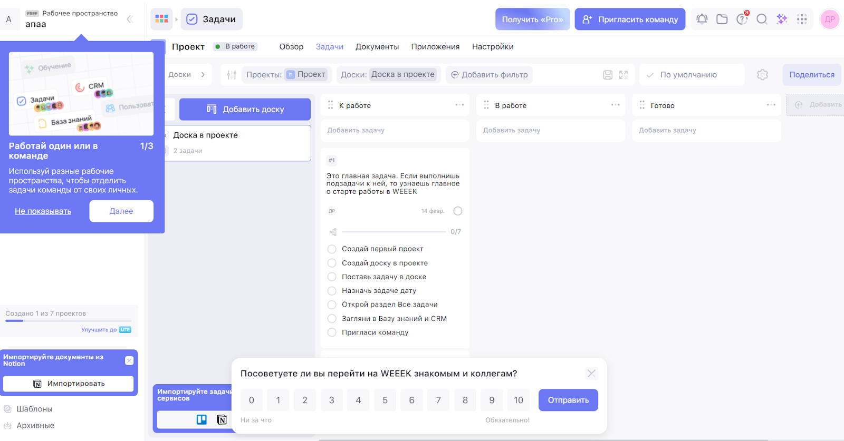Image resolution: width=844 pixels, height=441 pixels.
Task: Open AI sparkle icon in top bar
Action: coord(782,19)
